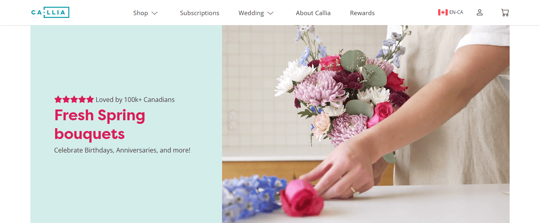
Task: Click the Fresh Spring bouquets heading
Action: click(100, 124)
